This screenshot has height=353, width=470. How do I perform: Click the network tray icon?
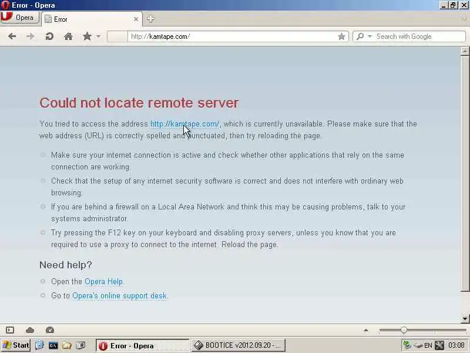[x=407, y=345]
